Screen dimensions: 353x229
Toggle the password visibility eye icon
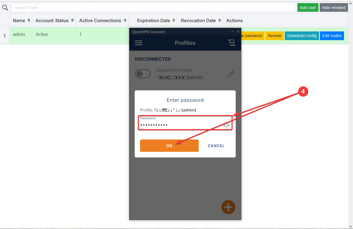click(226, 125)
